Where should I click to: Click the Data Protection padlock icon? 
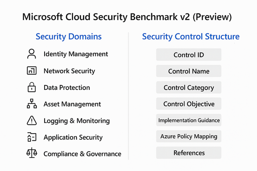tap(31, 87)
